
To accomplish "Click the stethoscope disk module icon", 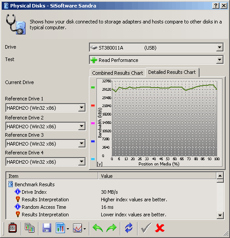I will [x=15, y=24].
